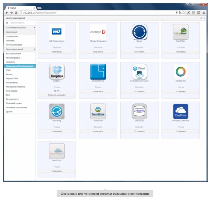Image resolution: width=210 pixels, height=198 pixels.
Task: Click the WD Arkeia Agent app icon
Action: (57, 32)
